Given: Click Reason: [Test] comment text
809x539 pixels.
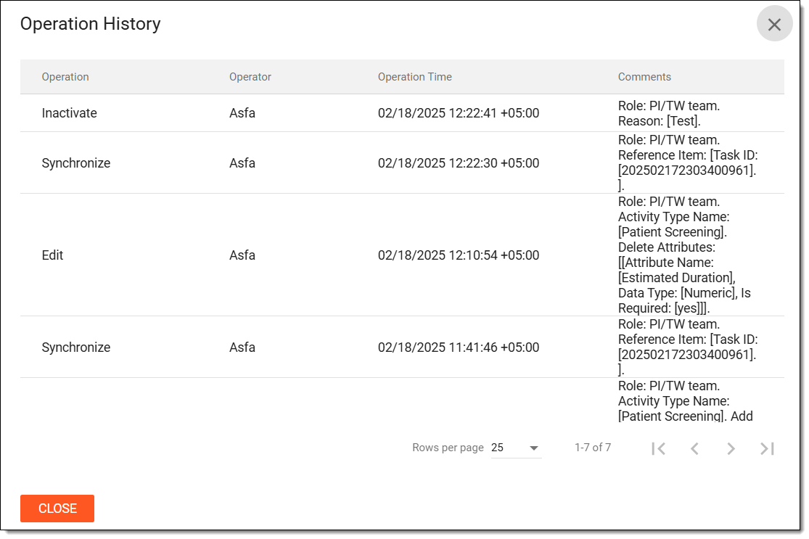Looking at the screenshot, I should 660,121.
